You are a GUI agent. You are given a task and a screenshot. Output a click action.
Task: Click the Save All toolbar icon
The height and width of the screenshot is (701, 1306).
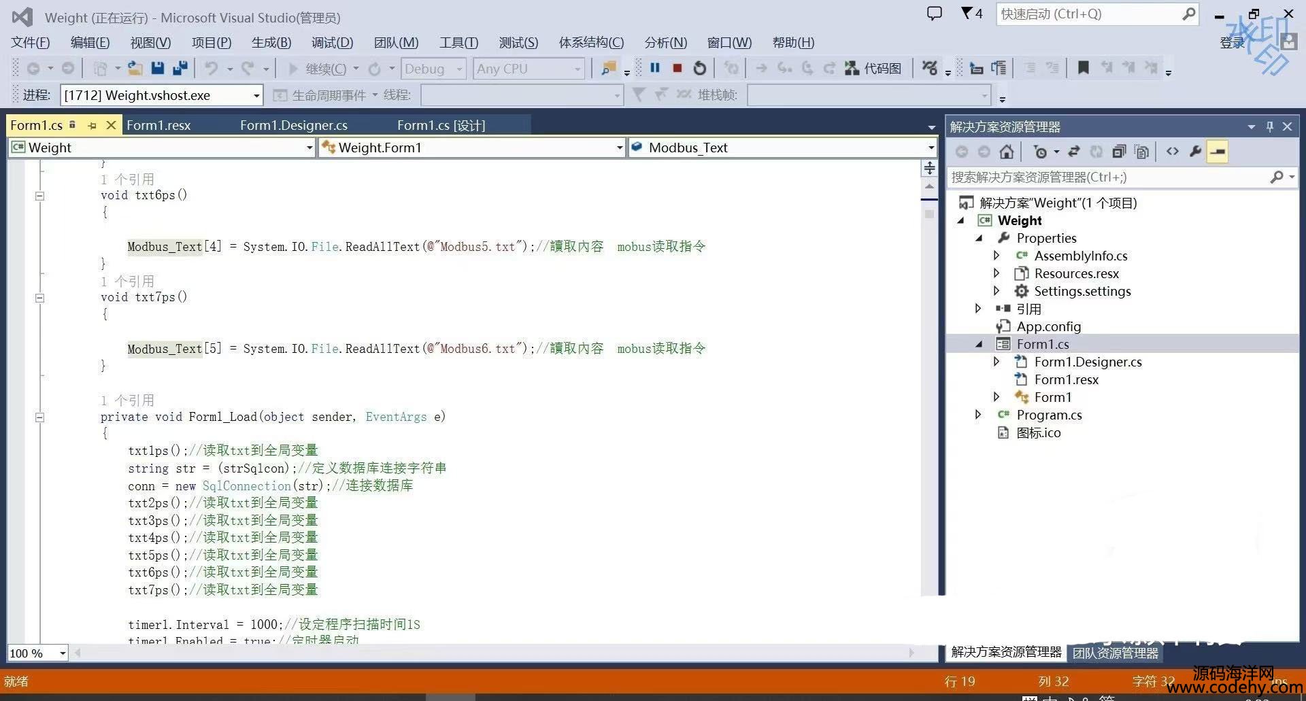pyautogui.click(x=180, y=68)
